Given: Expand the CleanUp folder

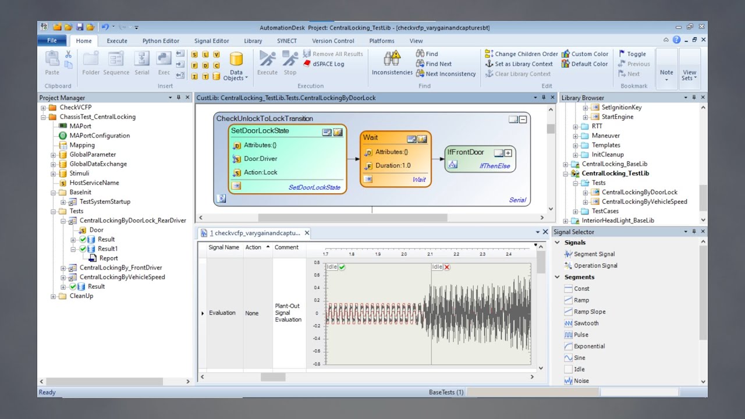Looking at the screenshot, I should tap(54, 296).
